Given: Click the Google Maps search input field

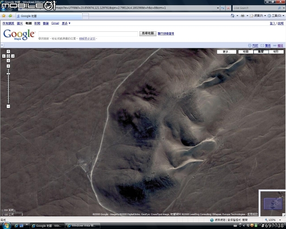Looking at the screenshot, I should click(x=88, y=34).
